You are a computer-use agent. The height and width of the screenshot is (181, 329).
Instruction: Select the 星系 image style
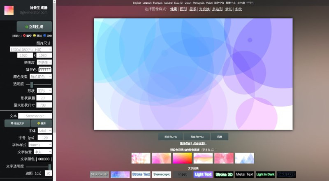pyautogui.click(x=192, y=9)
